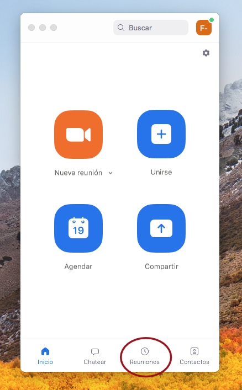Choose the Compartir label
Viewport: 242px width, 390px height.
[x=161, y=266]
